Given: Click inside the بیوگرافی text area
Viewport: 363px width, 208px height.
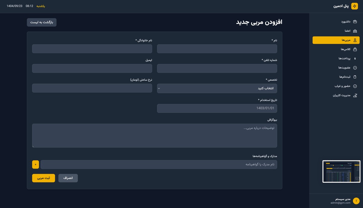Looking at the screenshot, I should tap(155, 135).
